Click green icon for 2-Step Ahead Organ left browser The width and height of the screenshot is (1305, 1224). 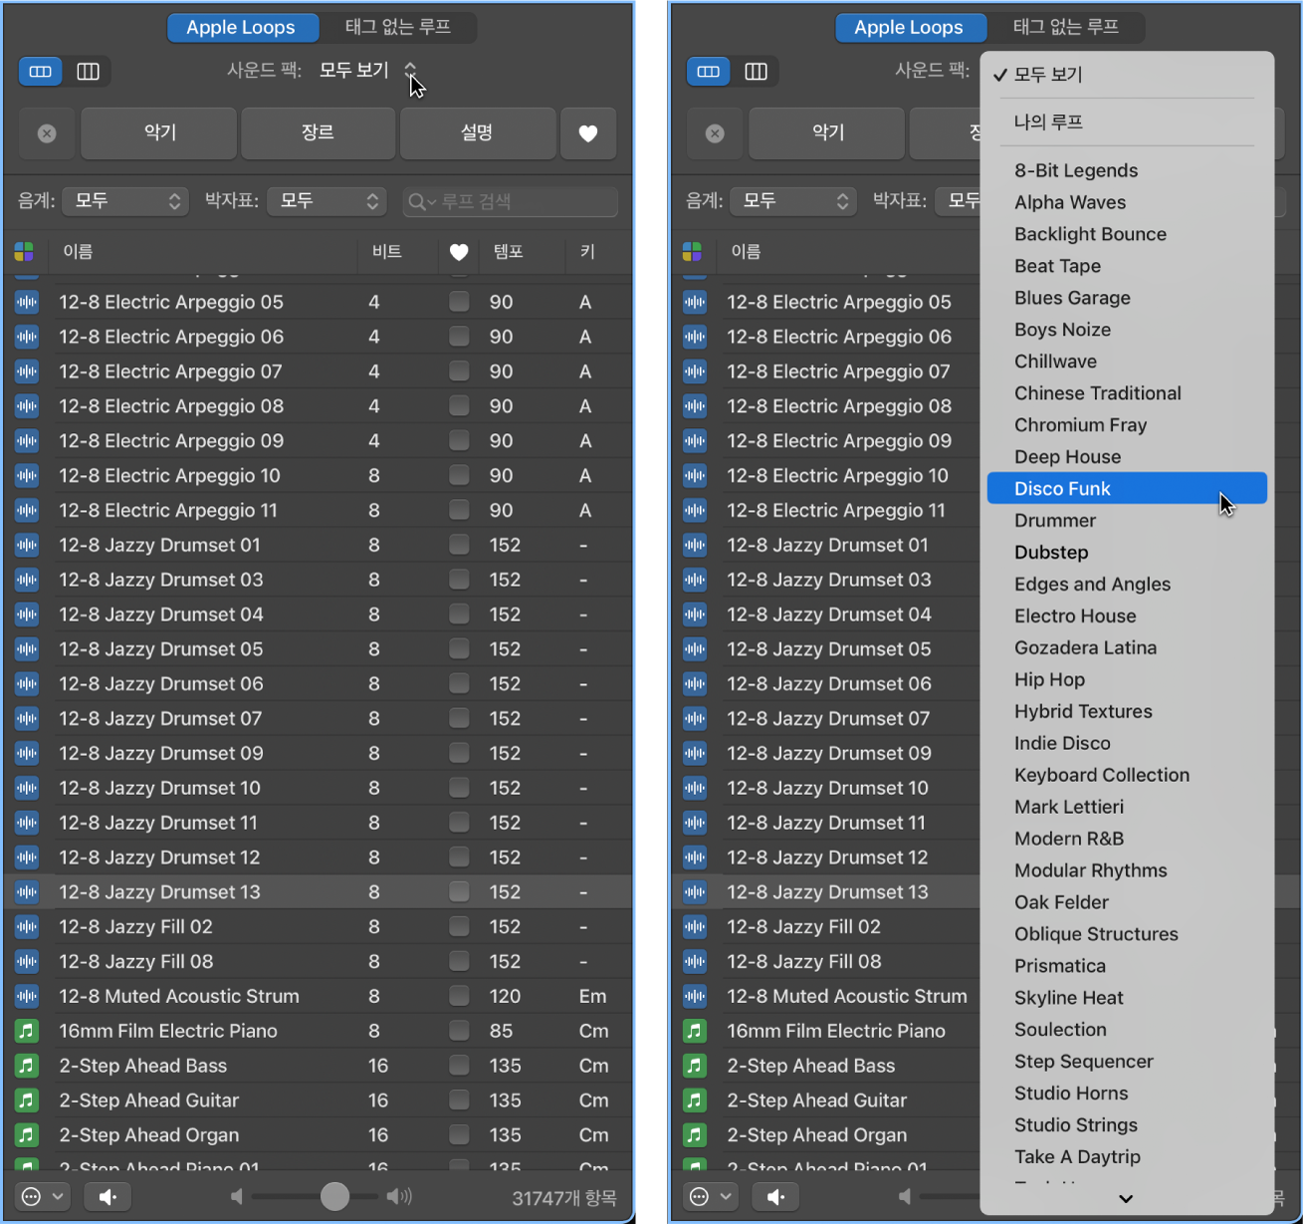tap(27, 1135)
